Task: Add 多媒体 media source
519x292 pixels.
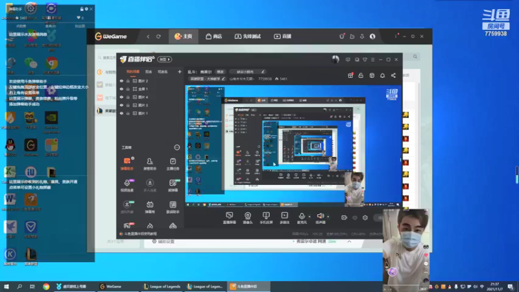Action: pyautogui.click(x=284, y=218)
